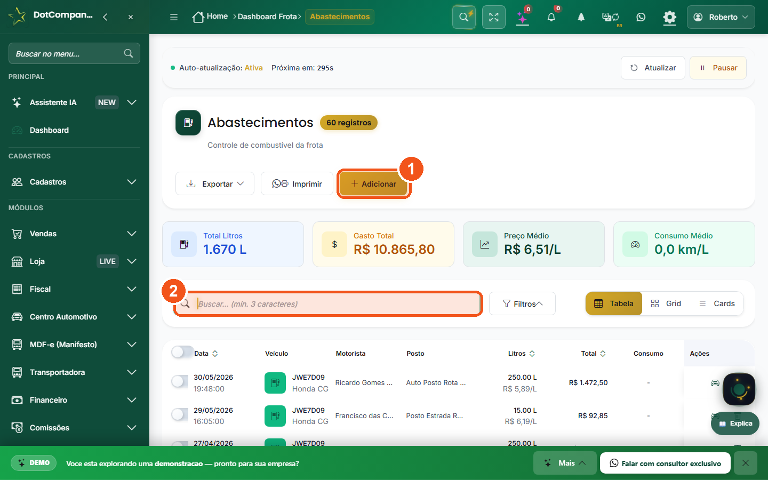Open the Exportar dropdown
Viewport: 768px width, 480px height.
(215, 183)
